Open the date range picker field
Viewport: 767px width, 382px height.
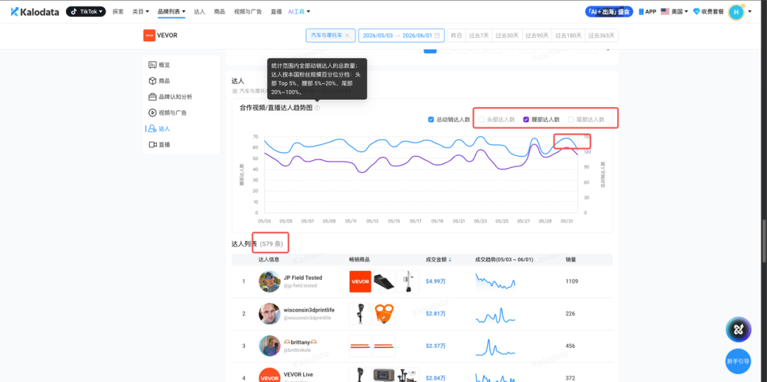[401, 35]
